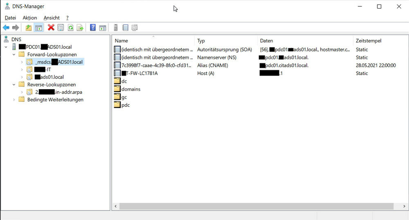Click the green Refresh toolbar icon
This screenshot has width=409, height=220.
tap(70, 28)
